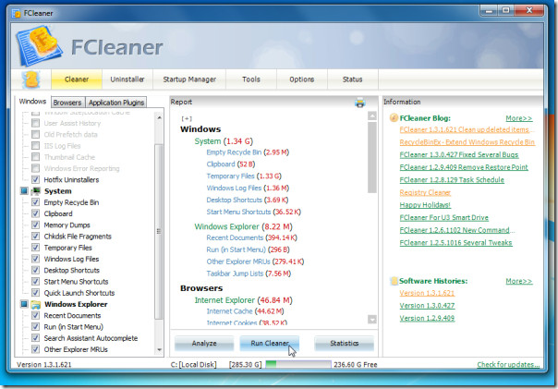Expand all report items with [+]
This screenshot has height=389, width=558.
(187, 118)
